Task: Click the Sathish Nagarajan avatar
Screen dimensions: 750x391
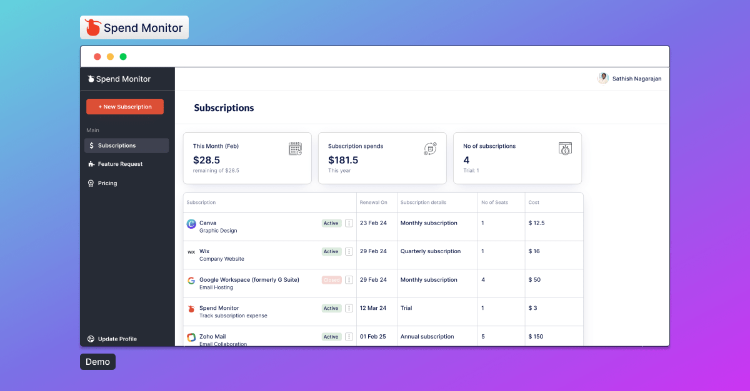Action: point(603,79)
